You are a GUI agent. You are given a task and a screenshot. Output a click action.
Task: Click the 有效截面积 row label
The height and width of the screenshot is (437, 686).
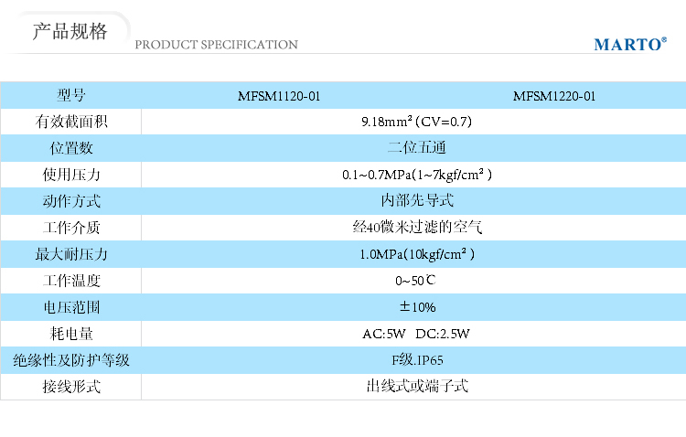click(71, 122)
